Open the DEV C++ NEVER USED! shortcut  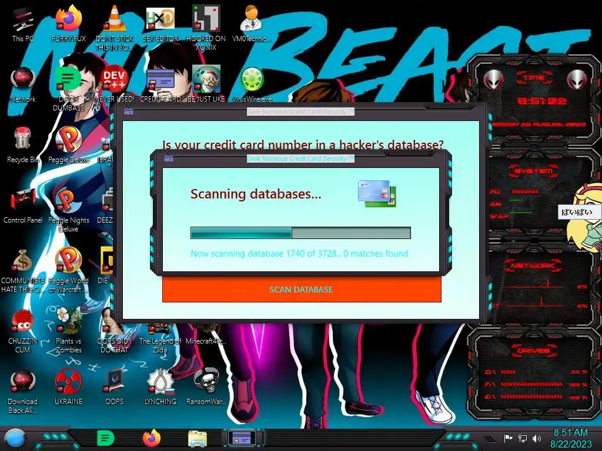tap(115, 85)
